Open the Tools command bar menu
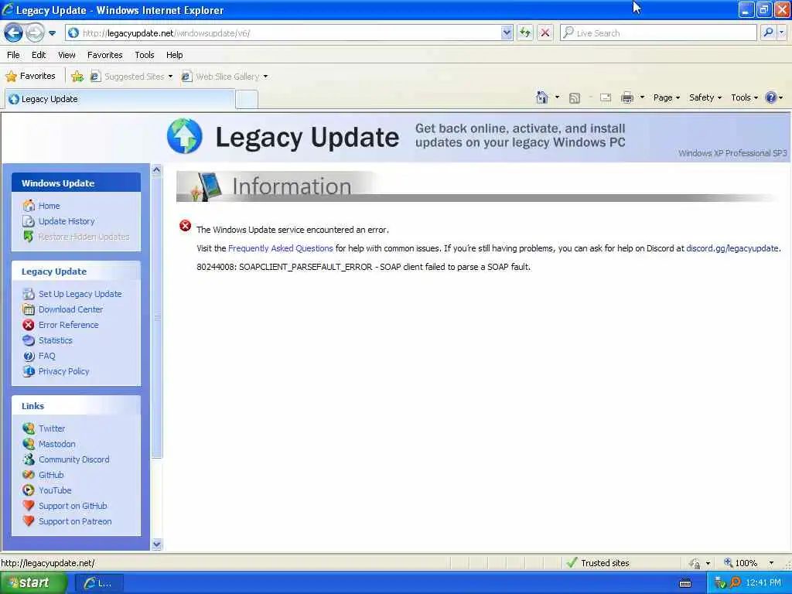The image size is (792, 594). pyautogui.click(x=744, y=97)
